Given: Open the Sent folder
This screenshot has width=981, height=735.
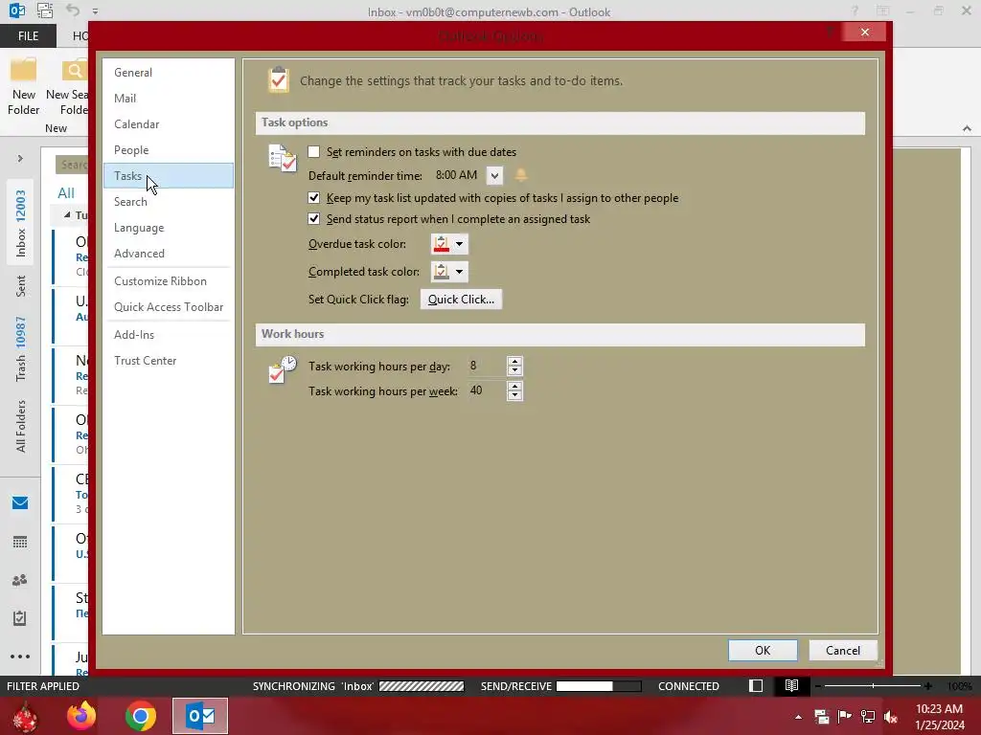Looking at the screenshot, I should (x=21, y=286).
